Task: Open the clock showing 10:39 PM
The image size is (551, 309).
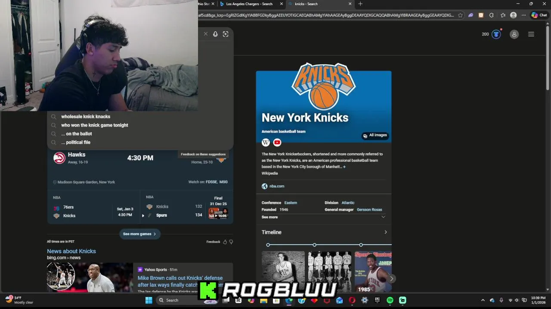Action: coord(538,300)
